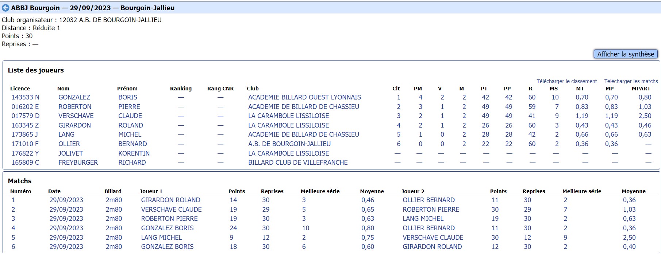Click match 2 Joueur 2 ROBERTON PIERRE

[431, 210]
